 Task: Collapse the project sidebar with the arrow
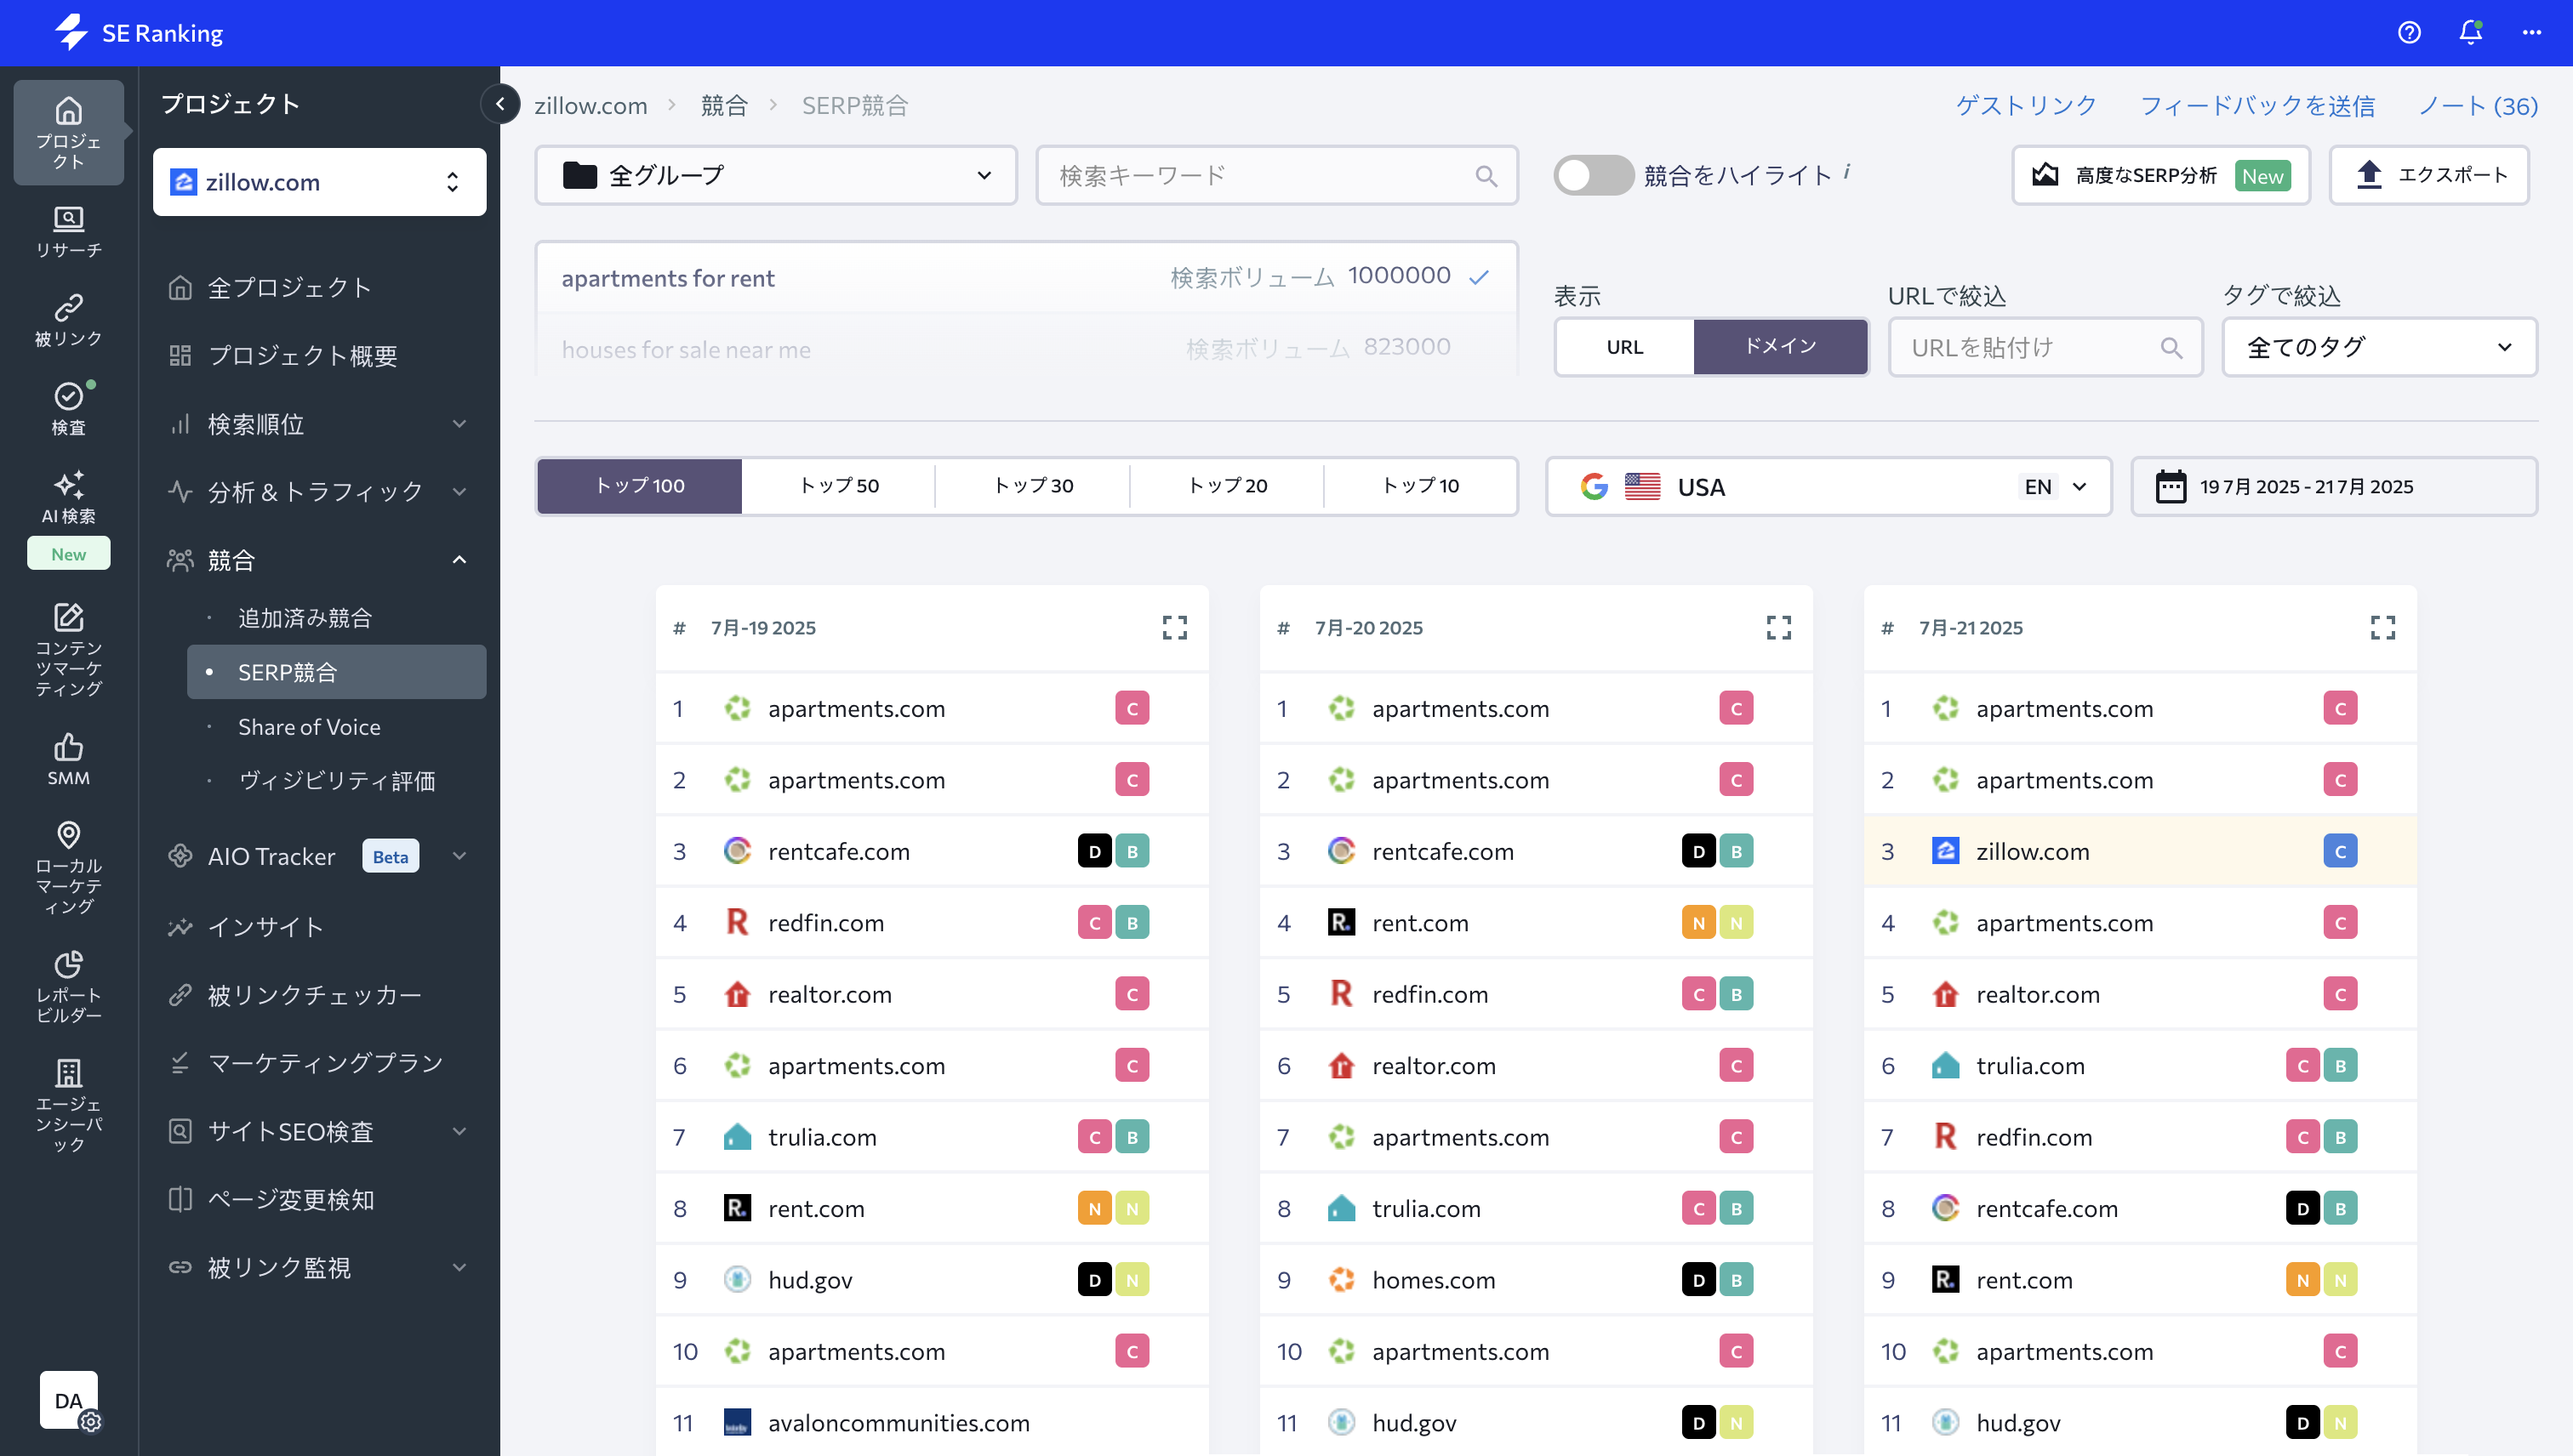coord(500,104)
